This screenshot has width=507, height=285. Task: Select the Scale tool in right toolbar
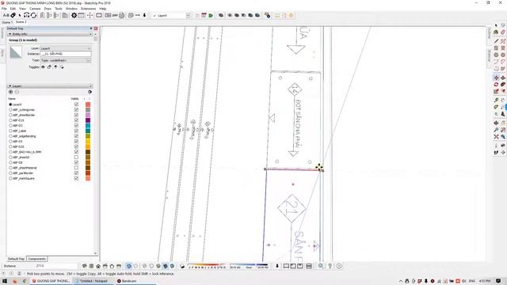coord(496,92)
